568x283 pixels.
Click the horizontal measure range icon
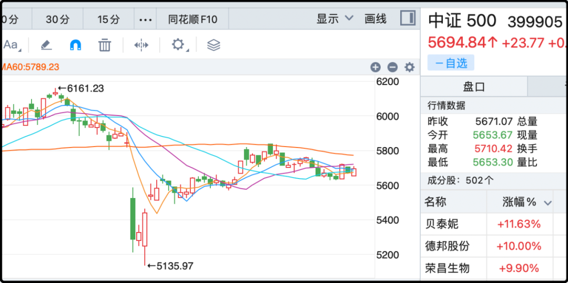[141, 45]
